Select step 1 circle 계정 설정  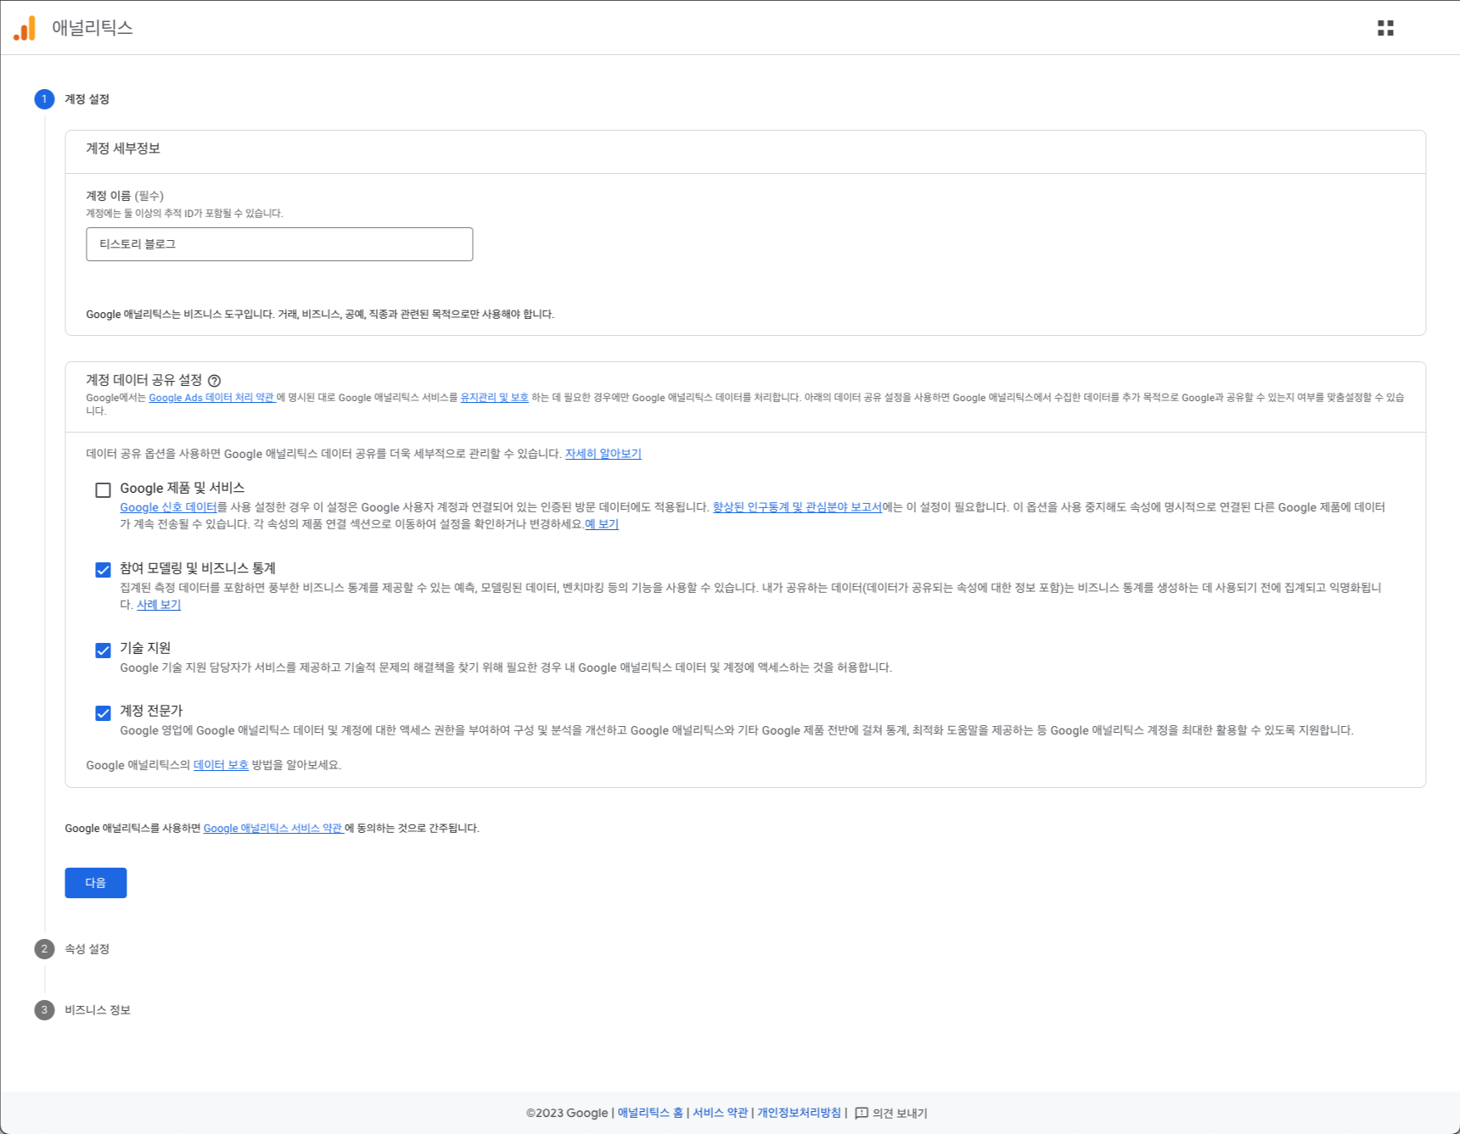pyautogui.click(x=44, y=99)
